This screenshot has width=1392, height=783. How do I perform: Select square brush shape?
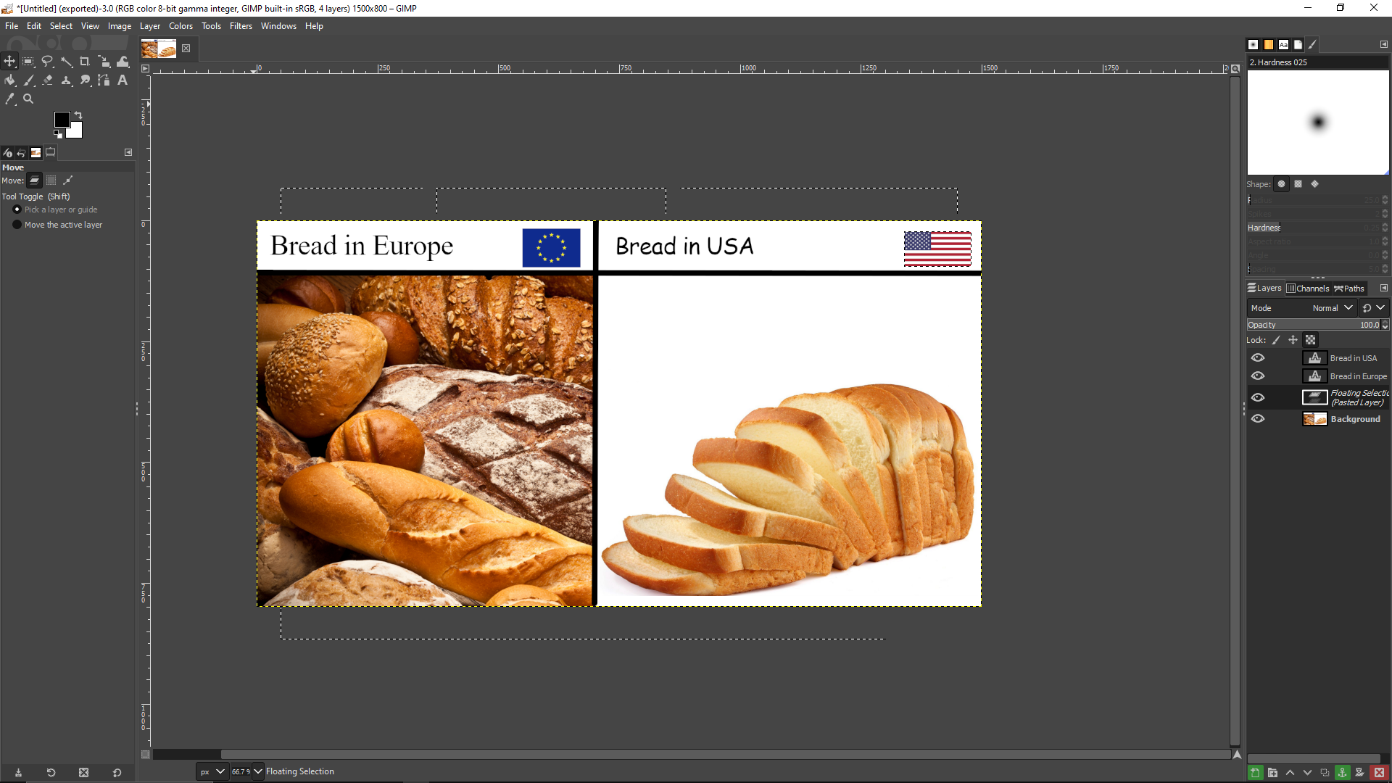[1298, 184]
